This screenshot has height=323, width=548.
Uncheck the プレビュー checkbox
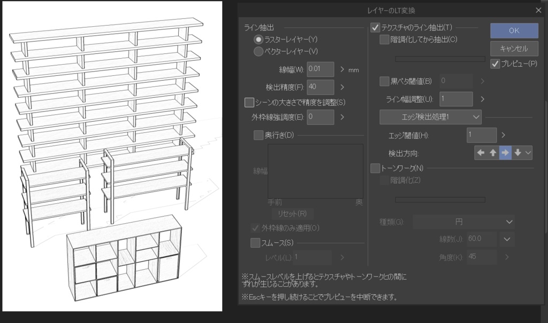click(495, 64)
